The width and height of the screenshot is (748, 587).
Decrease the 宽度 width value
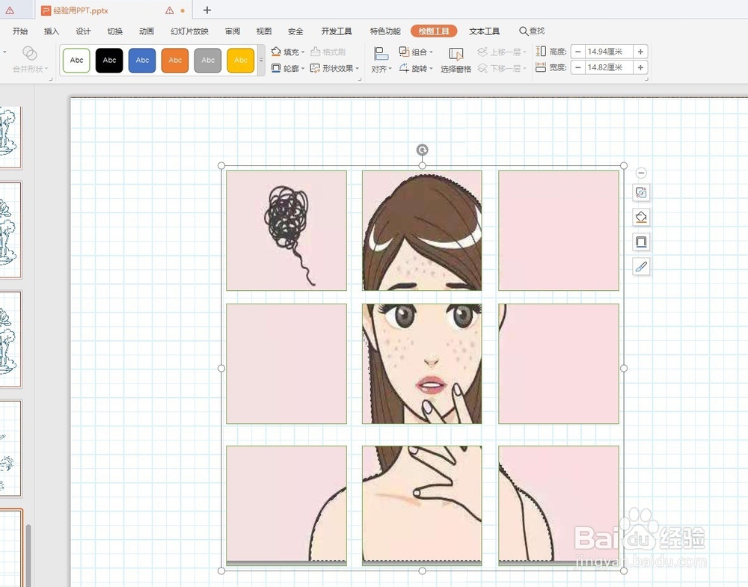coord(578,67)
